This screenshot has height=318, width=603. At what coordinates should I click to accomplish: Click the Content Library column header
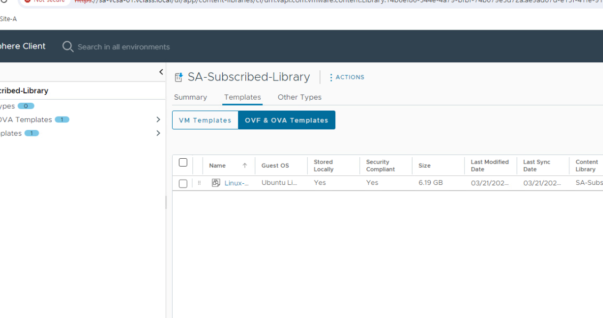[x=587, y=166]
